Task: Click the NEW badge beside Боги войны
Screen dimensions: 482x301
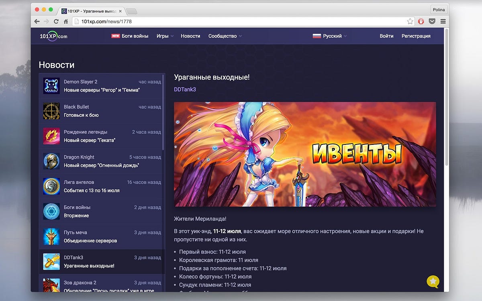Action: point(116,36)
